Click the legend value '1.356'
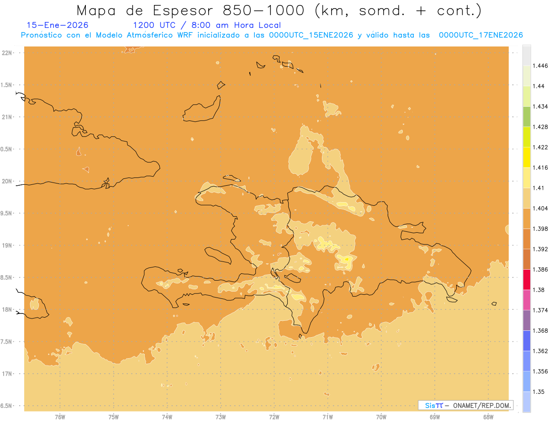This screenshot has height=423, width=548. pyautogui.click(x=540, y=371)
